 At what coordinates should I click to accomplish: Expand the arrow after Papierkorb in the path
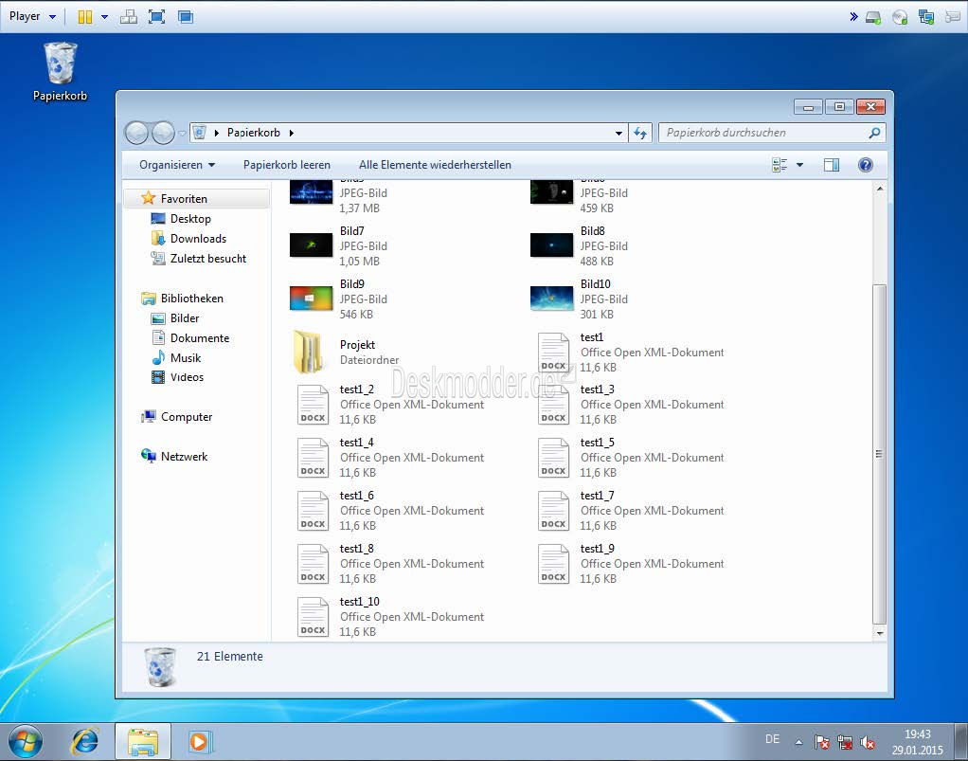292,133
